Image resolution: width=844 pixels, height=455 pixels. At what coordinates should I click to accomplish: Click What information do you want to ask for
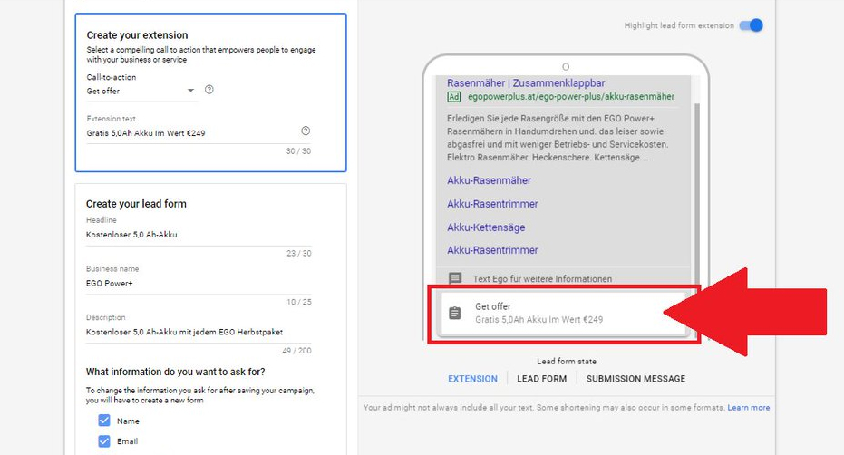tap(176, 372)
